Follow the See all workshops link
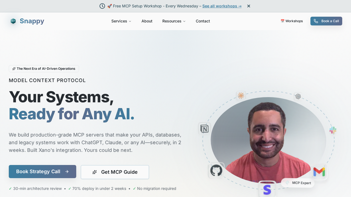351x197 pixels. [x=222, y=6]
